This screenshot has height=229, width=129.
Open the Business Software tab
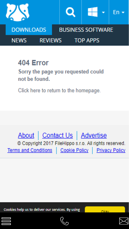[86, 30]
